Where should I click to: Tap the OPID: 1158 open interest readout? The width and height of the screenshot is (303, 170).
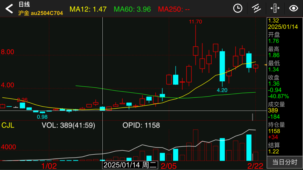141,125
